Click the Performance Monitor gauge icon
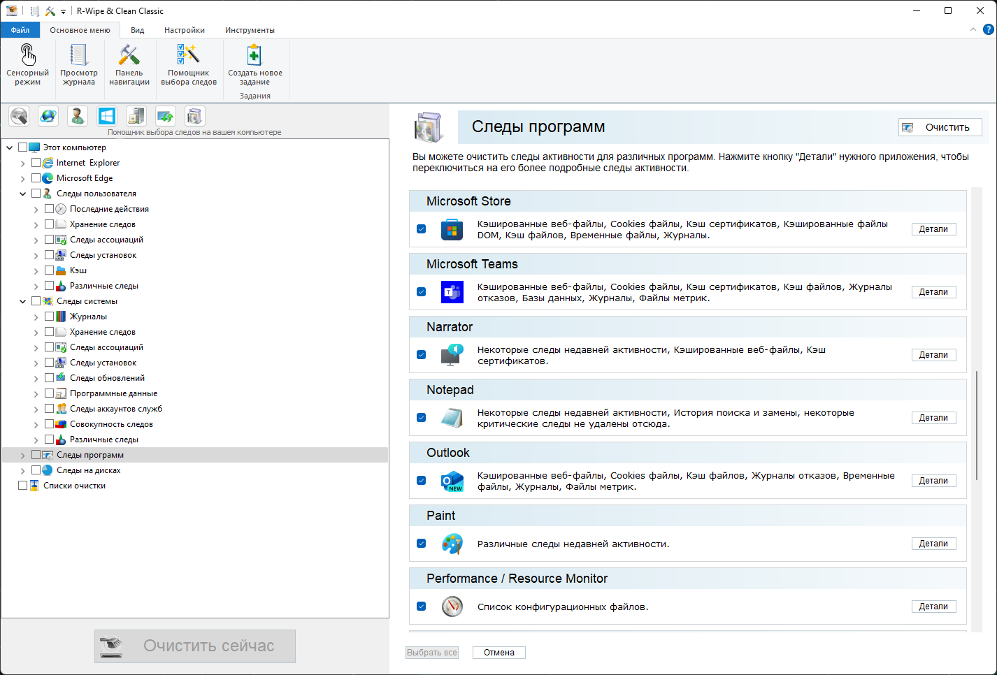 point(452,607)
